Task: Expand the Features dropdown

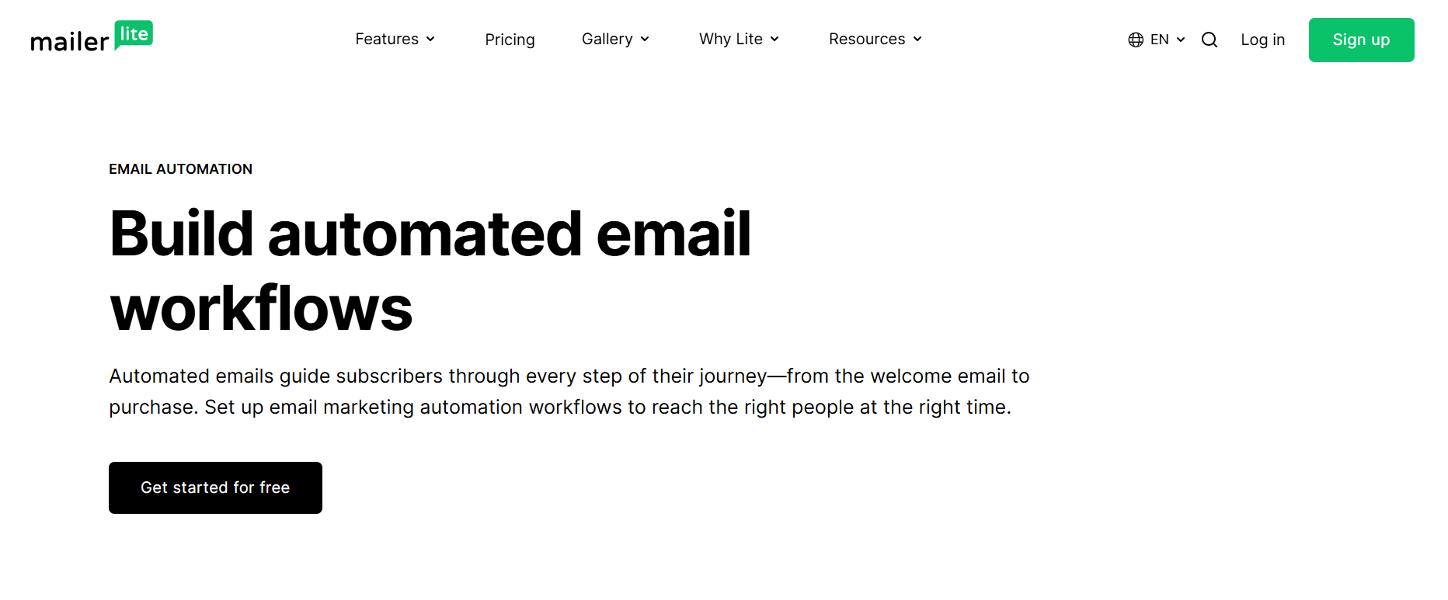Action: [x=388, y=39]
